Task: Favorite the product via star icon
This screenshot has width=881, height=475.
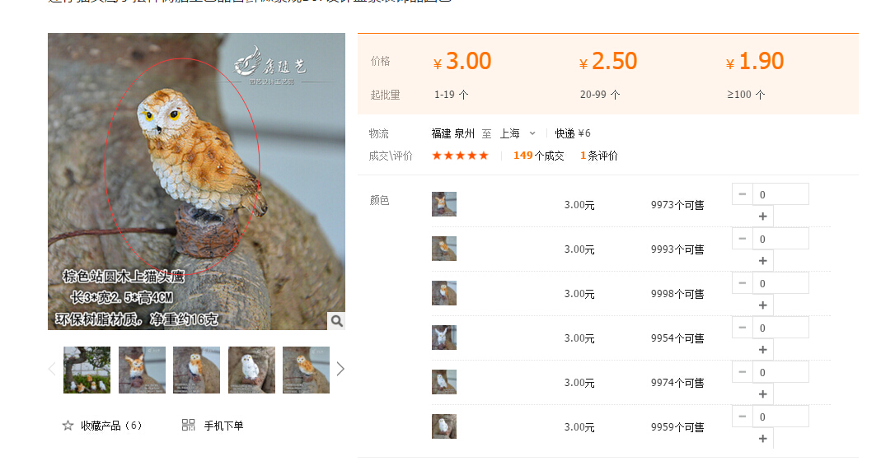Action: click(68, 426)
